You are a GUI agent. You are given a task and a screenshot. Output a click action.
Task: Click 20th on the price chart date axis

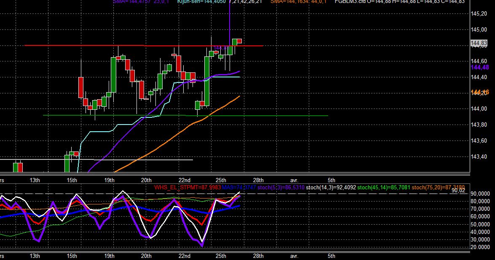point(146,180)
